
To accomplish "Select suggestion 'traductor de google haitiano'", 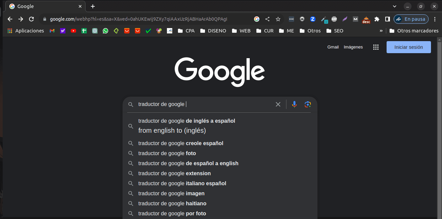I will (x=220, y=203).
